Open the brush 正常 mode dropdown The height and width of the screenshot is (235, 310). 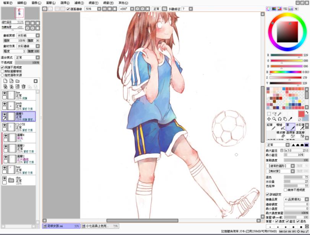(287, 145)
